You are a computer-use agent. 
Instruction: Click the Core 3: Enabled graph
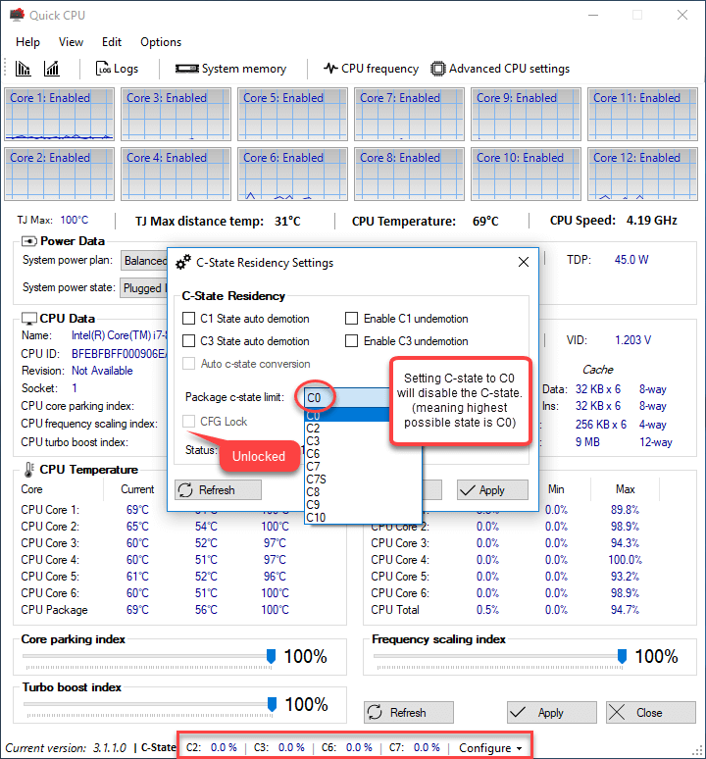point(176,114)
